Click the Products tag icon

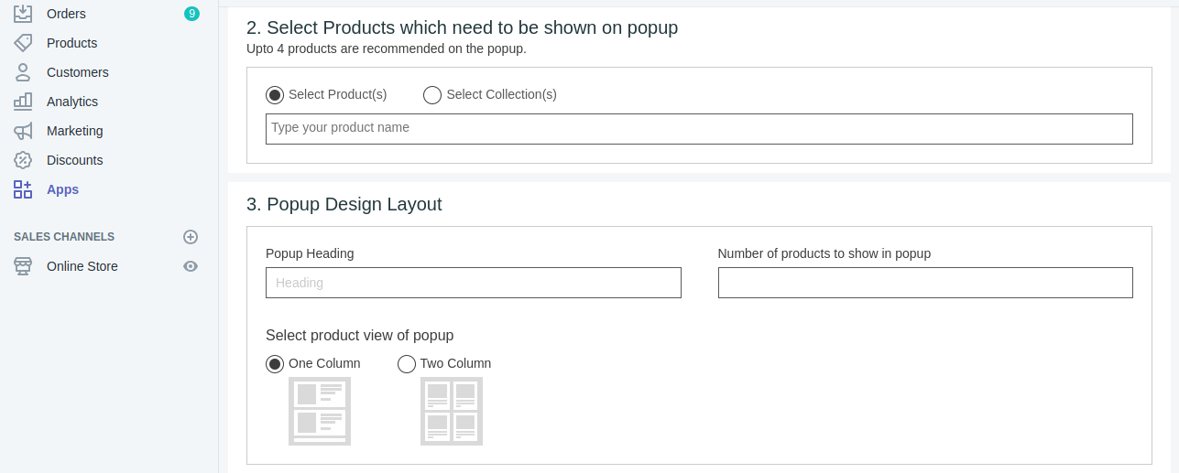pos(23,43)
